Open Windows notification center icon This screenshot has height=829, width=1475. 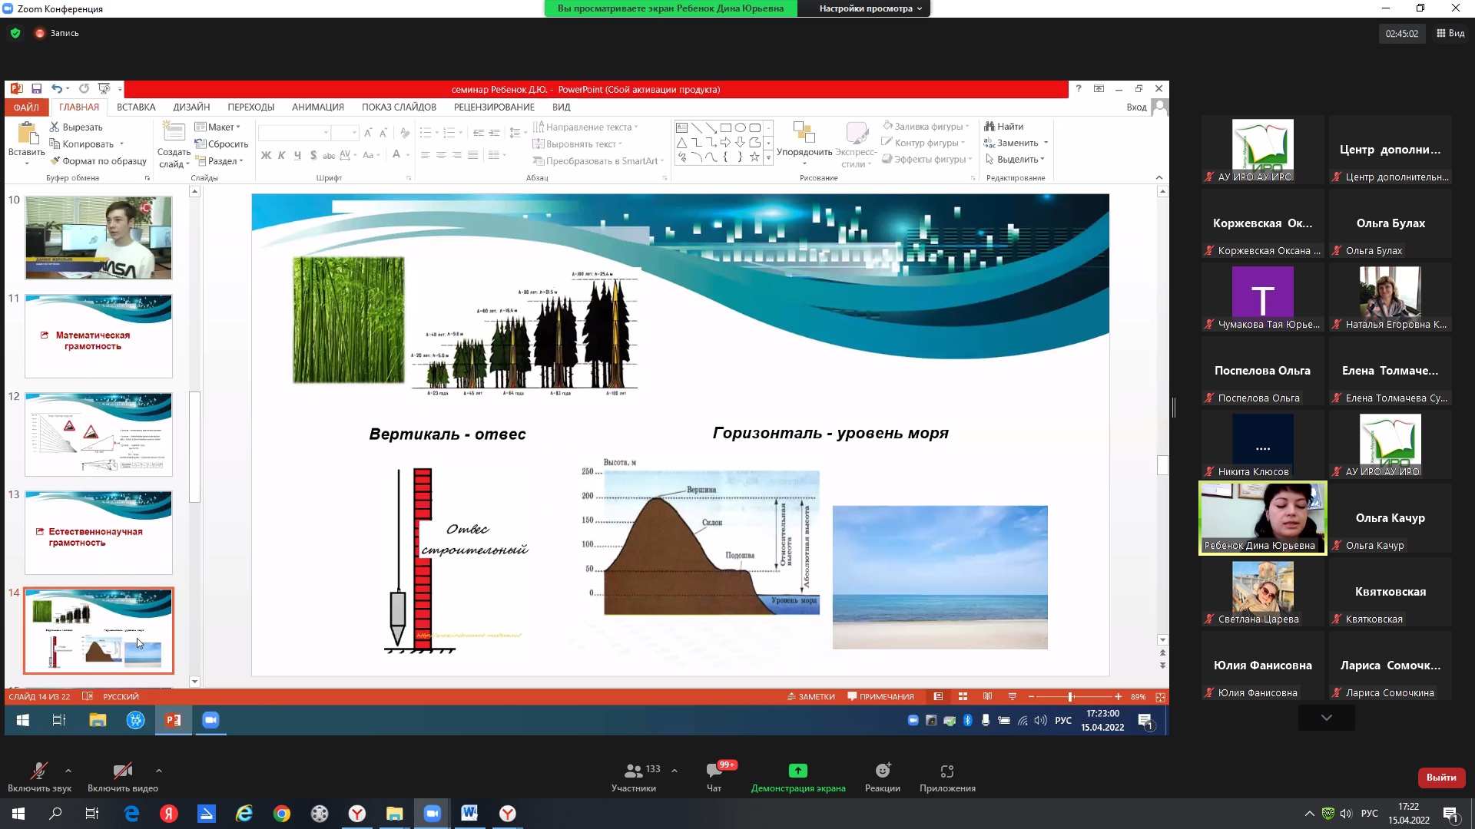point(1450,814)
